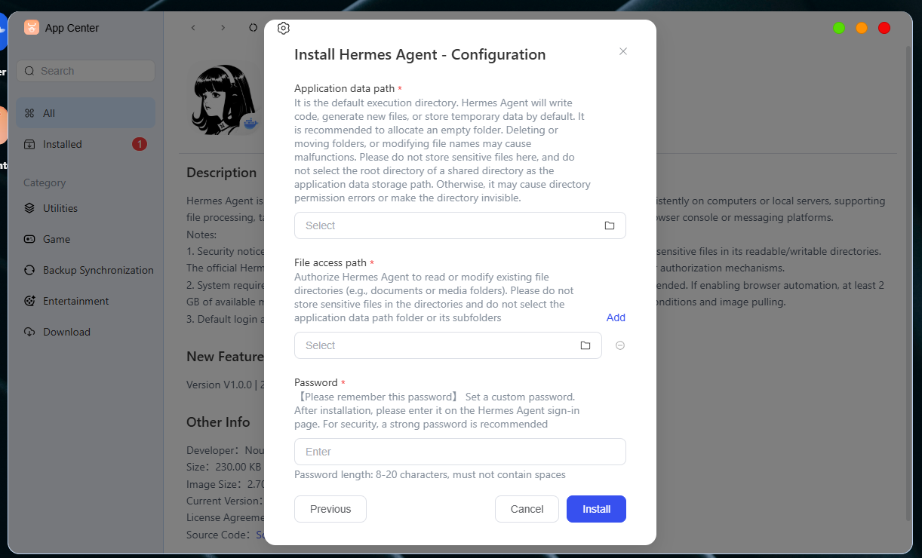The image size is (922, 558).
Task: Open folder browser for Application data path
Action: point(610,225)
